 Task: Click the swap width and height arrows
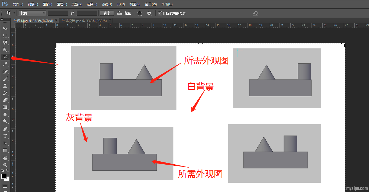pos(72,13)
